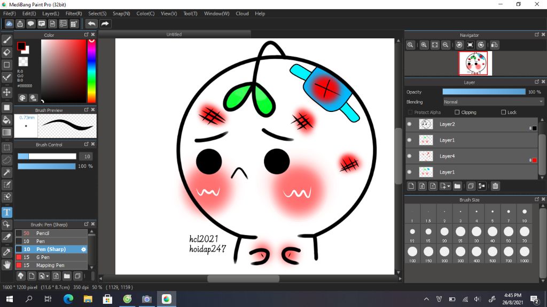This screenshot has height=307, width=547.
Task: Delete layer with trash icon
Action: click(495, 186)
